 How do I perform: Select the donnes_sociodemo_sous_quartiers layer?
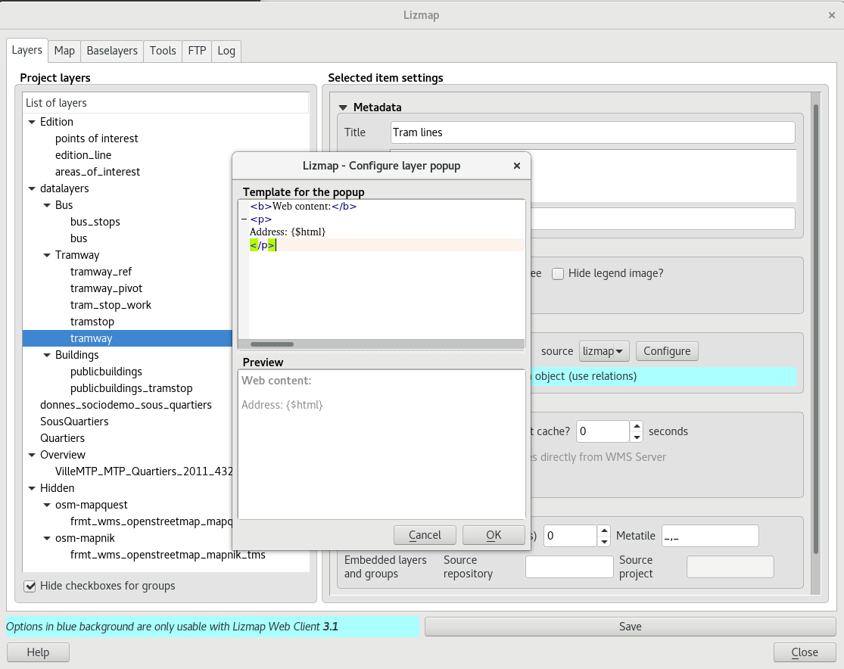[126, 406]
